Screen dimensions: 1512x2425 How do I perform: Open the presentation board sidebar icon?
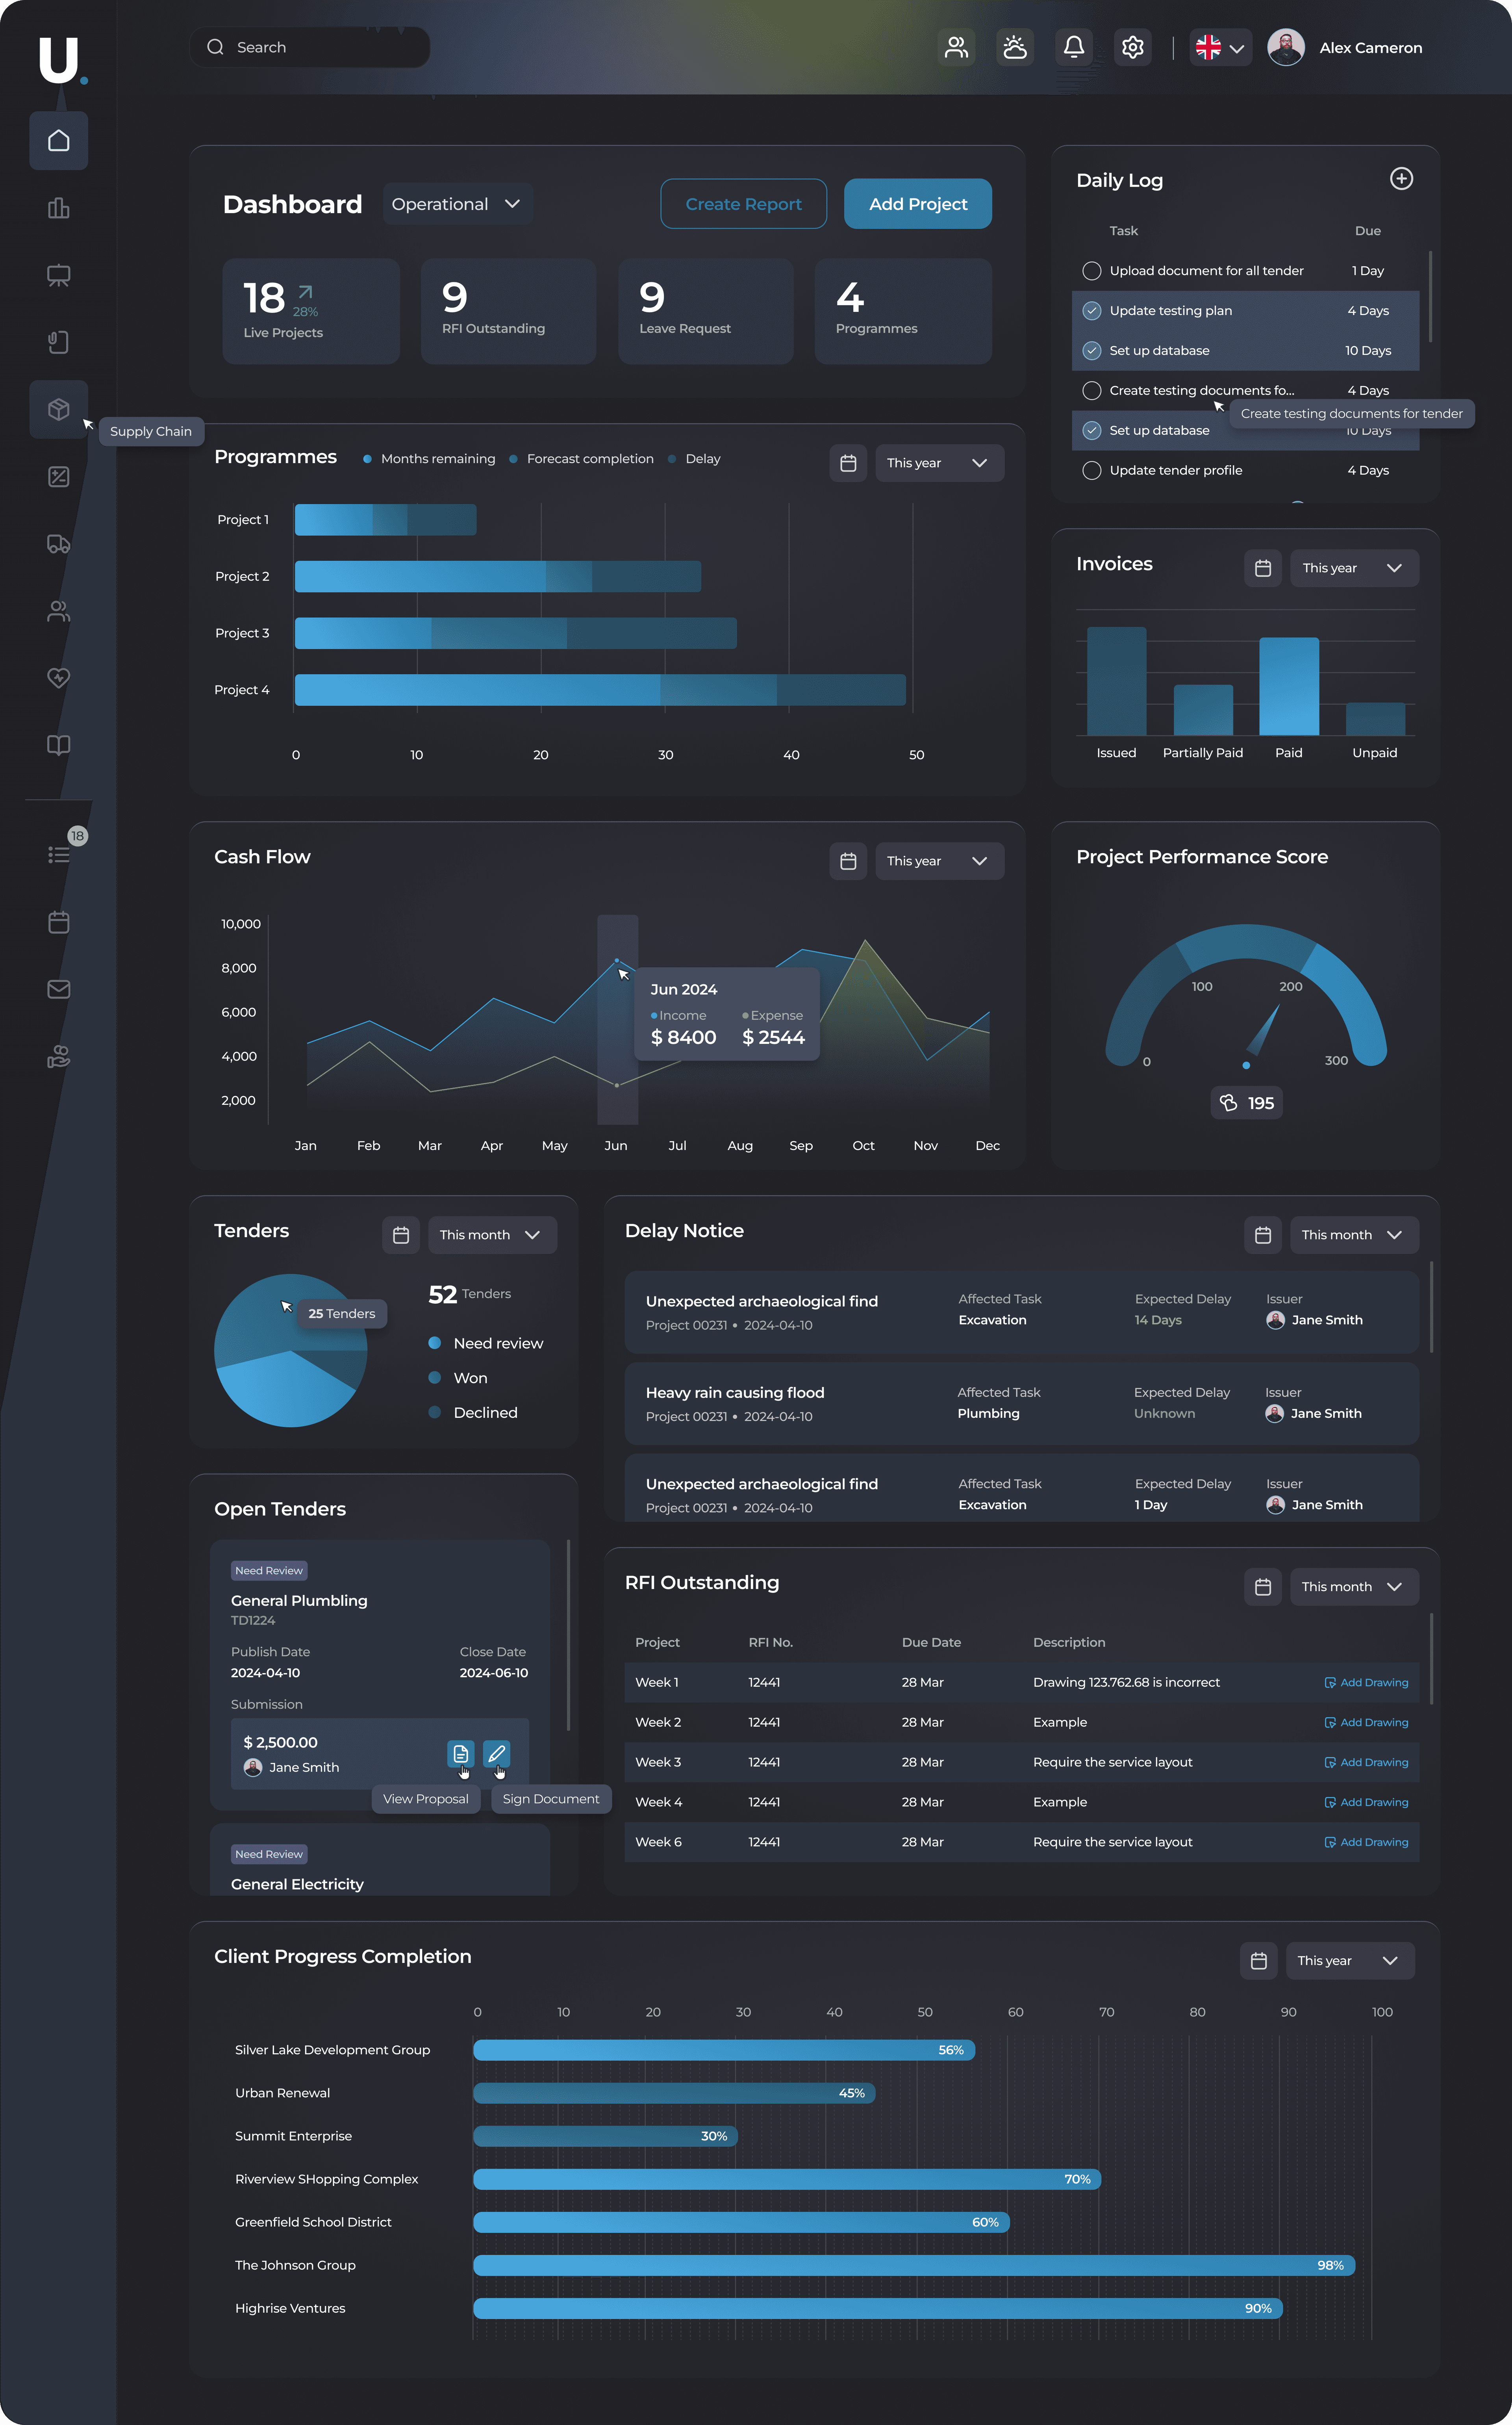click(59, 275)
